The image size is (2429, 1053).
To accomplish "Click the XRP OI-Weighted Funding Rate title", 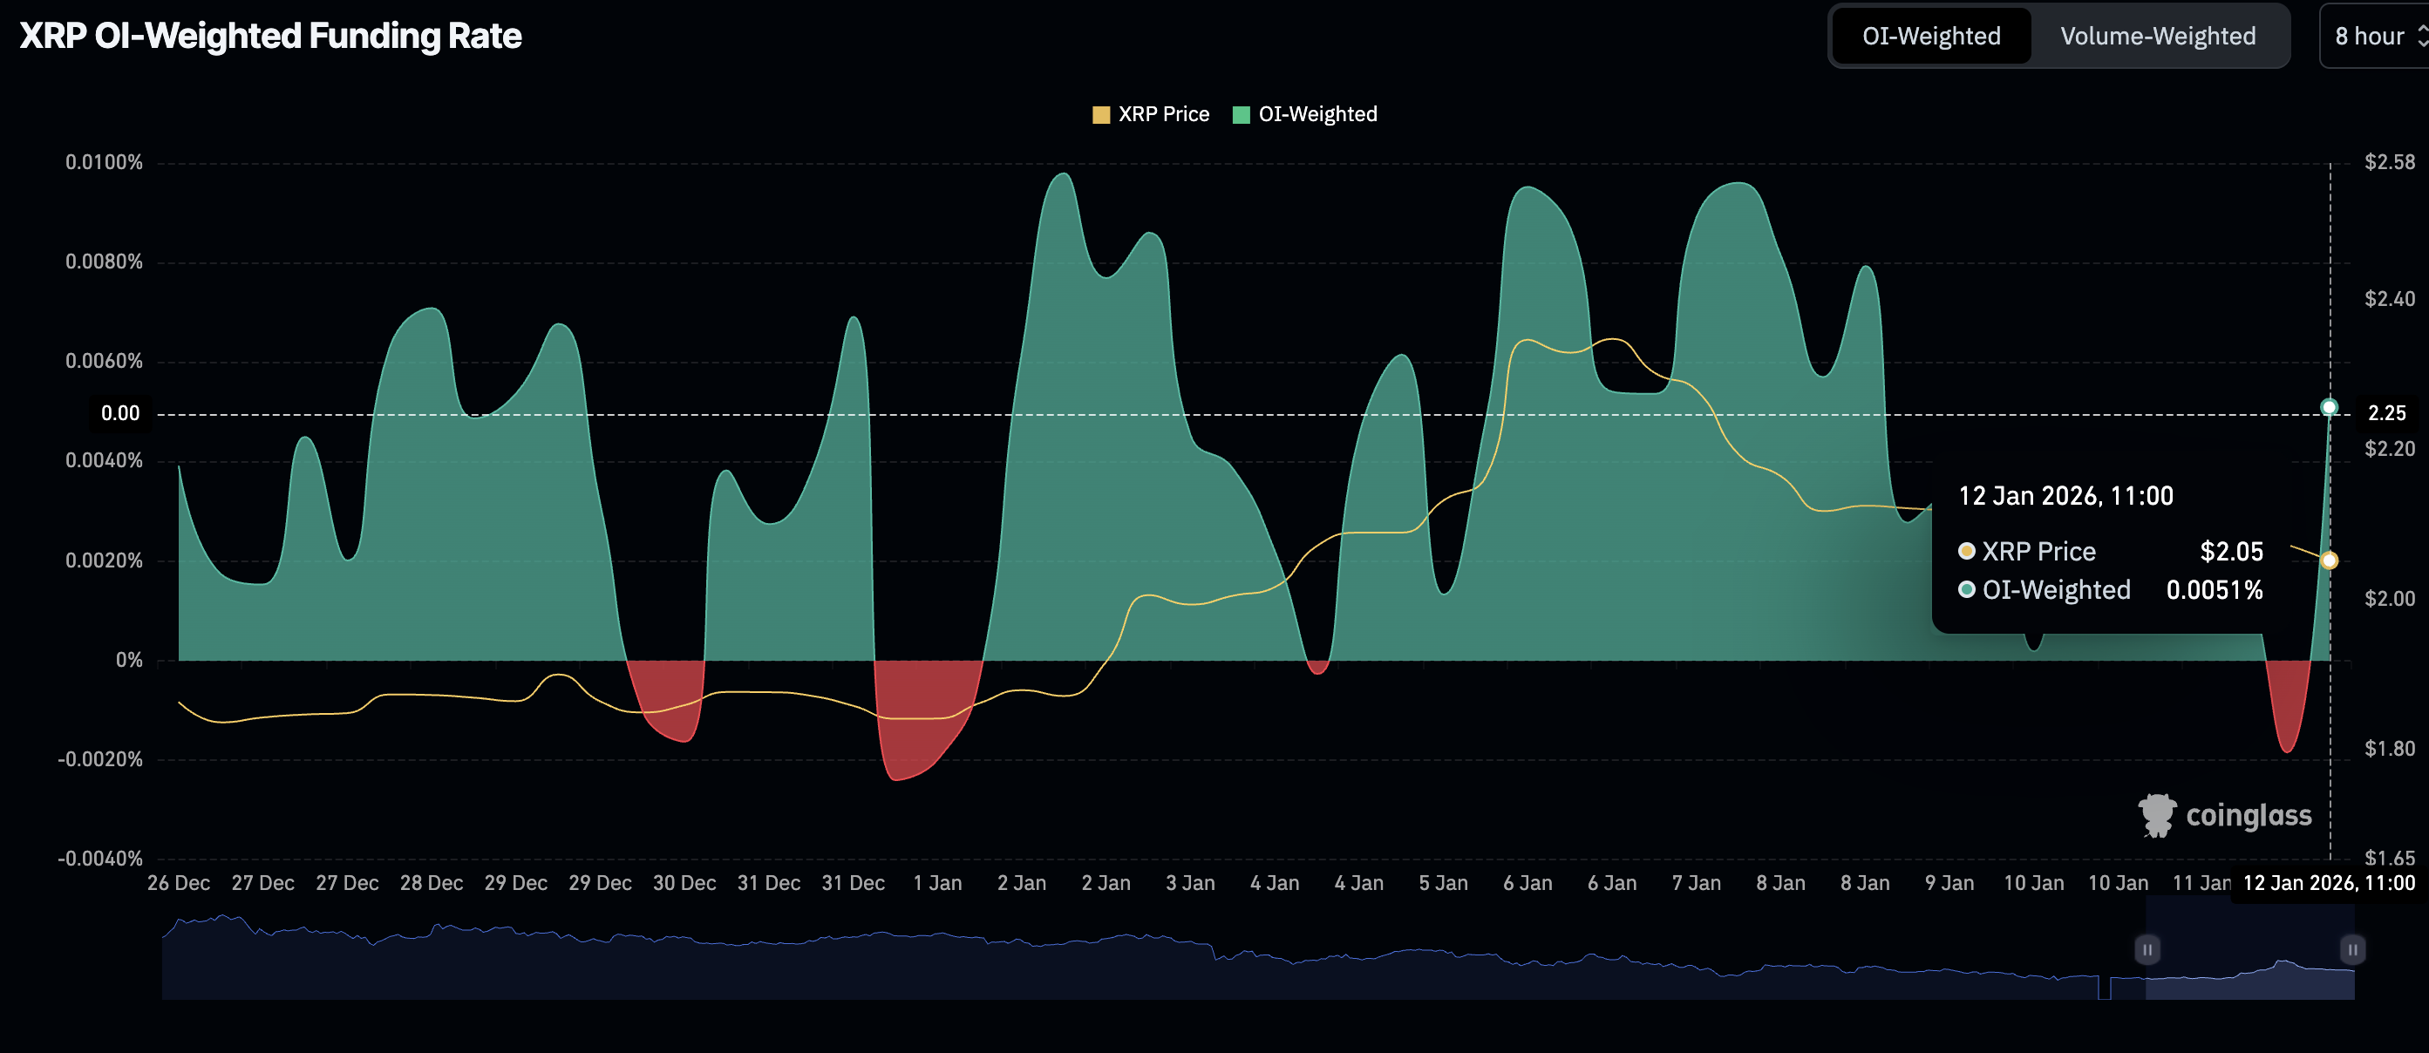I will pos(270,37).
